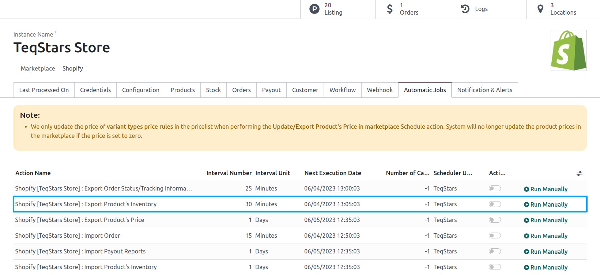Sort by Action Name column header
Viewport: 600px width, 275px height.
[33, 173]
